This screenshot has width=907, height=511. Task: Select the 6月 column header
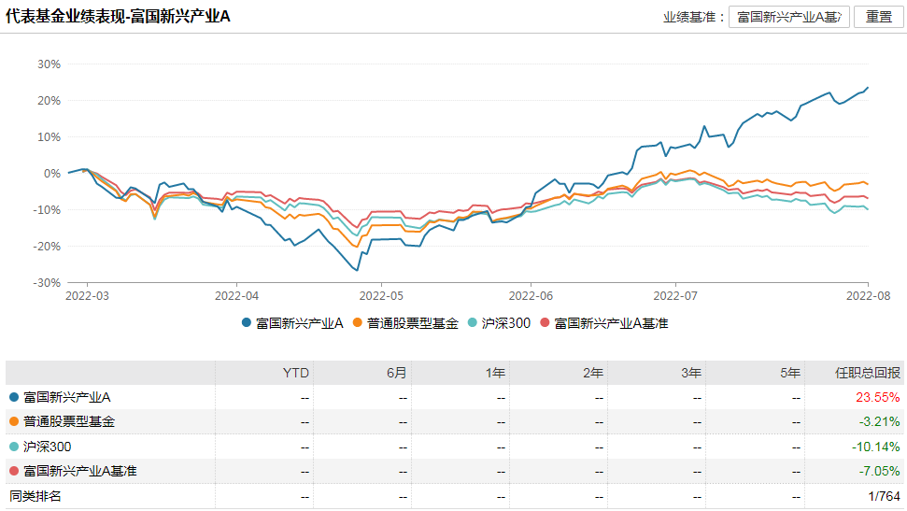[x=397, y=373]
